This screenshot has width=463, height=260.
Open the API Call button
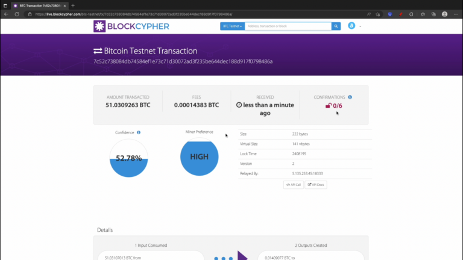294,185
